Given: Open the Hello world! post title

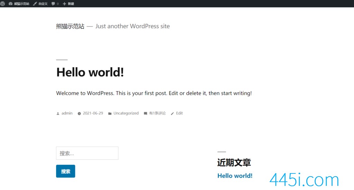Looking at the screenshot, I should (90, 72).
